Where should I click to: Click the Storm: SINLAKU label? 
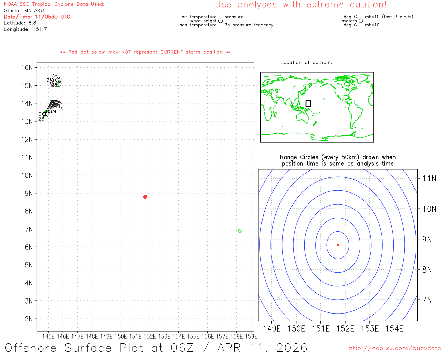pos(24,11)
